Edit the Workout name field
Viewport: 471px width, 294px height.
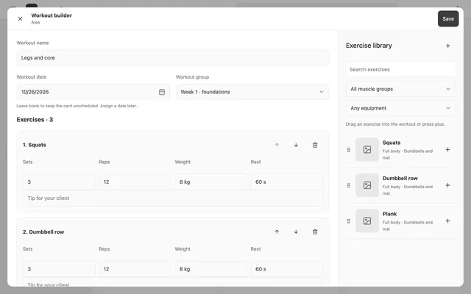tap(173, 57)
